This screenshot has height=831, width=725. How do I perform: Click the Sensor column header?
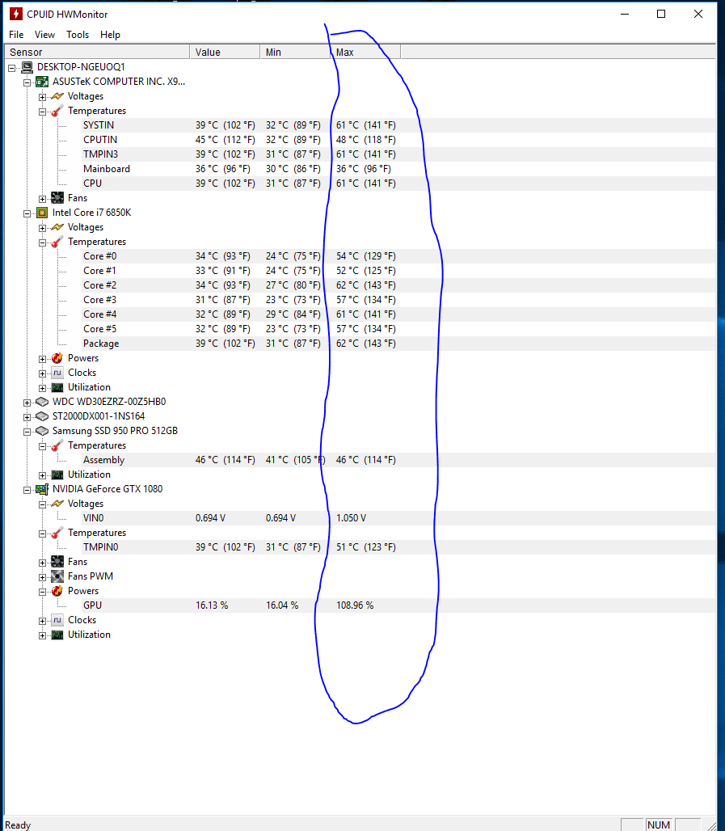(x=97, y=52)
